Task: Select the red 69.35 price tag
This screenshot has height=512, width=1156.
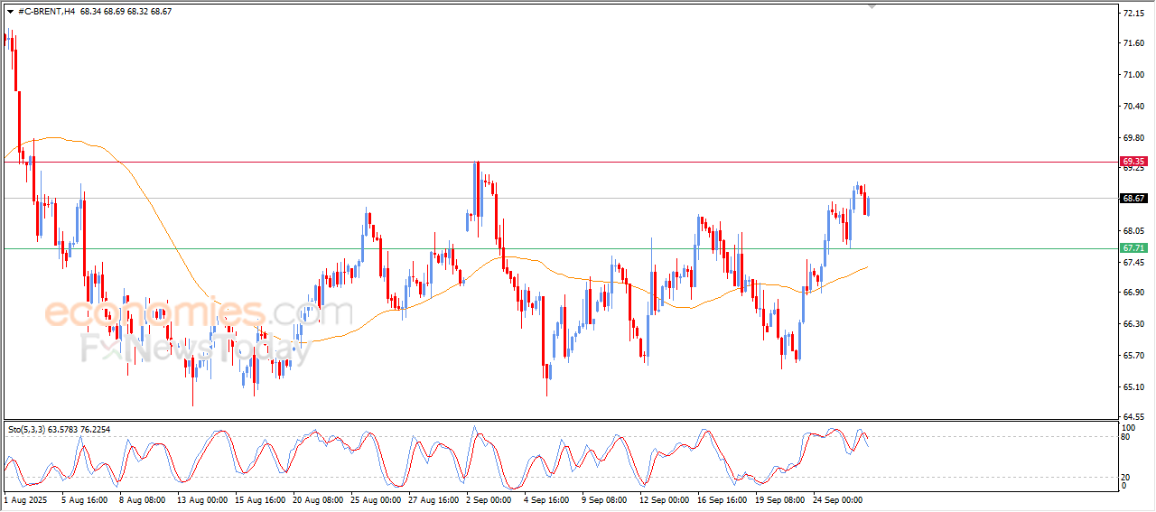Action: pos(1134,162)
